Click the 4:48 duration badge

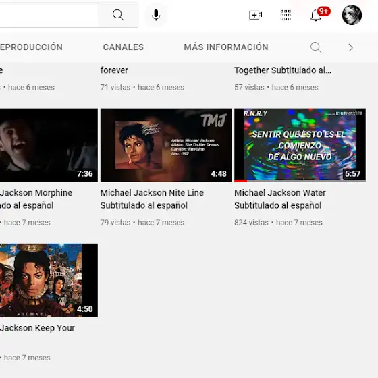pyautogui.click(x=219, y=174)
